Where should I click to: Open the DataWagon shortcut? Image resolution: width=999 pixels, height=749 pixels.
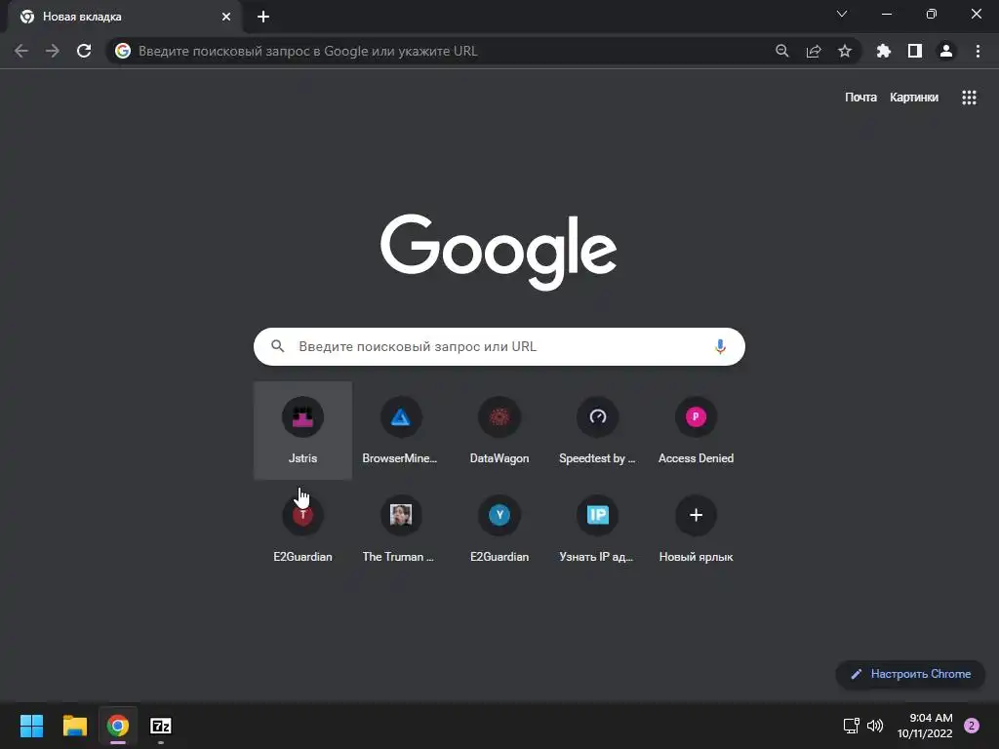499,430
